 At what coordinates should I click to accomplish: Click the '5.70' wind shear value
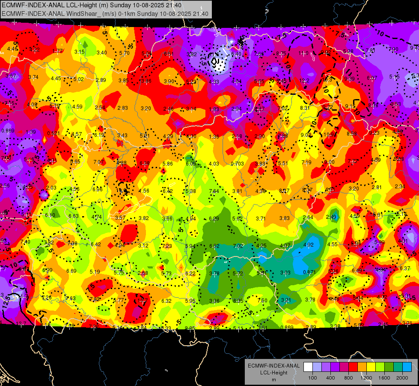124,53
